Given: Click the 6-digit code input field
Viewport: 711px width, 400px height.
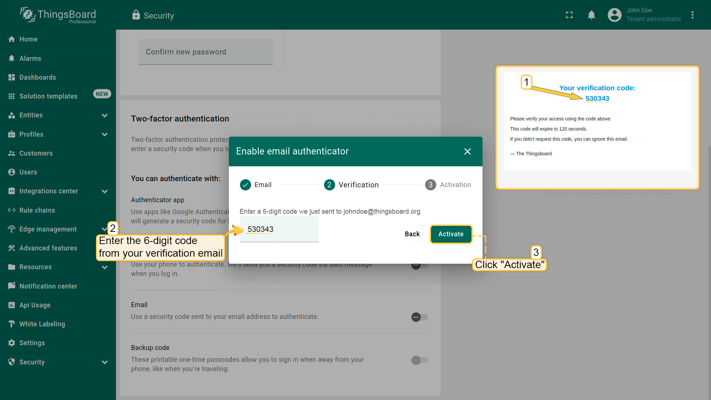Looking at the screenshot, I should (x=279, y=230).
